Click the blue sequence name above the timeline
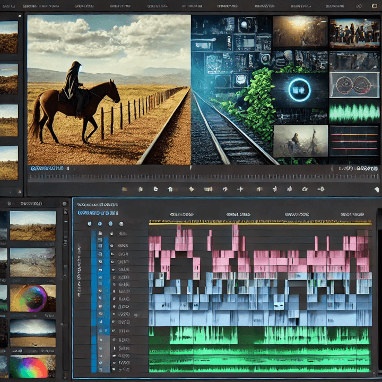Screen dimensions: 382x382 [98, 213]
